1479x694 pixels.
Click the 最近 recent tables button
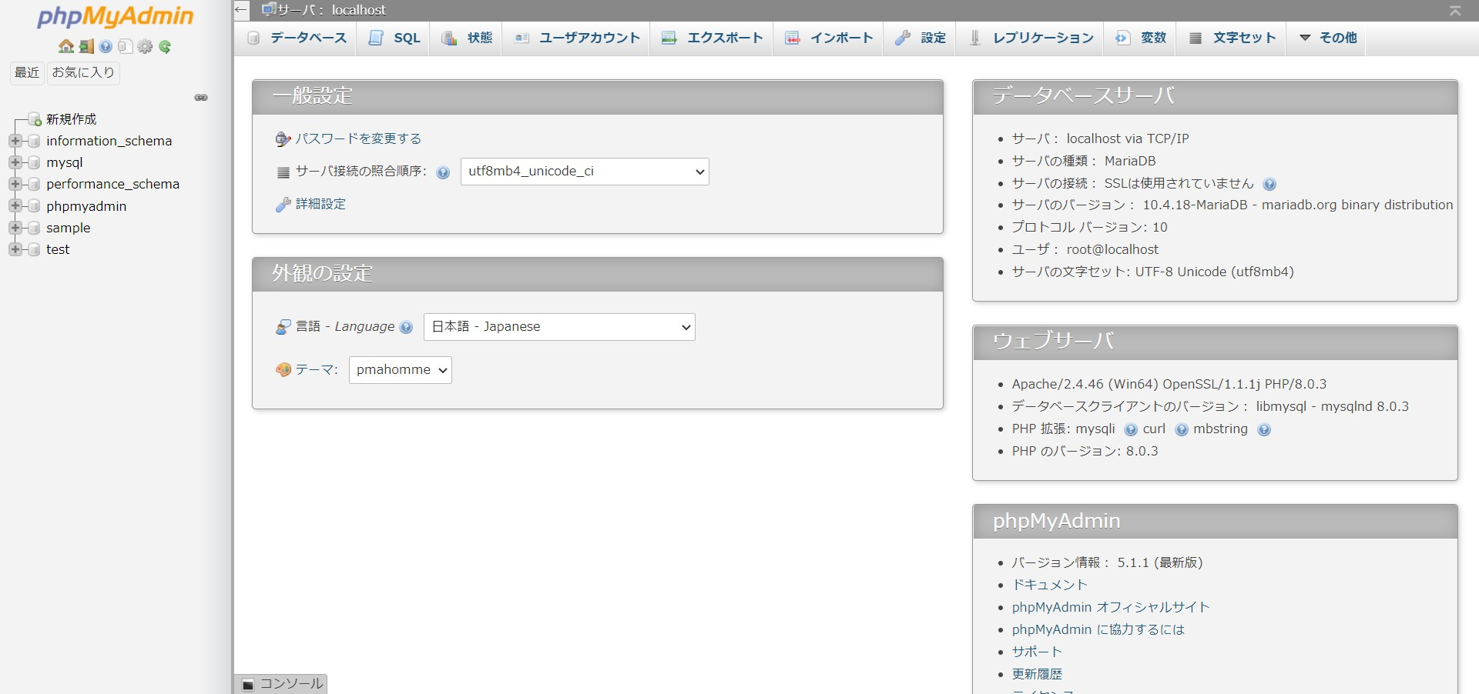click(27, 72)
